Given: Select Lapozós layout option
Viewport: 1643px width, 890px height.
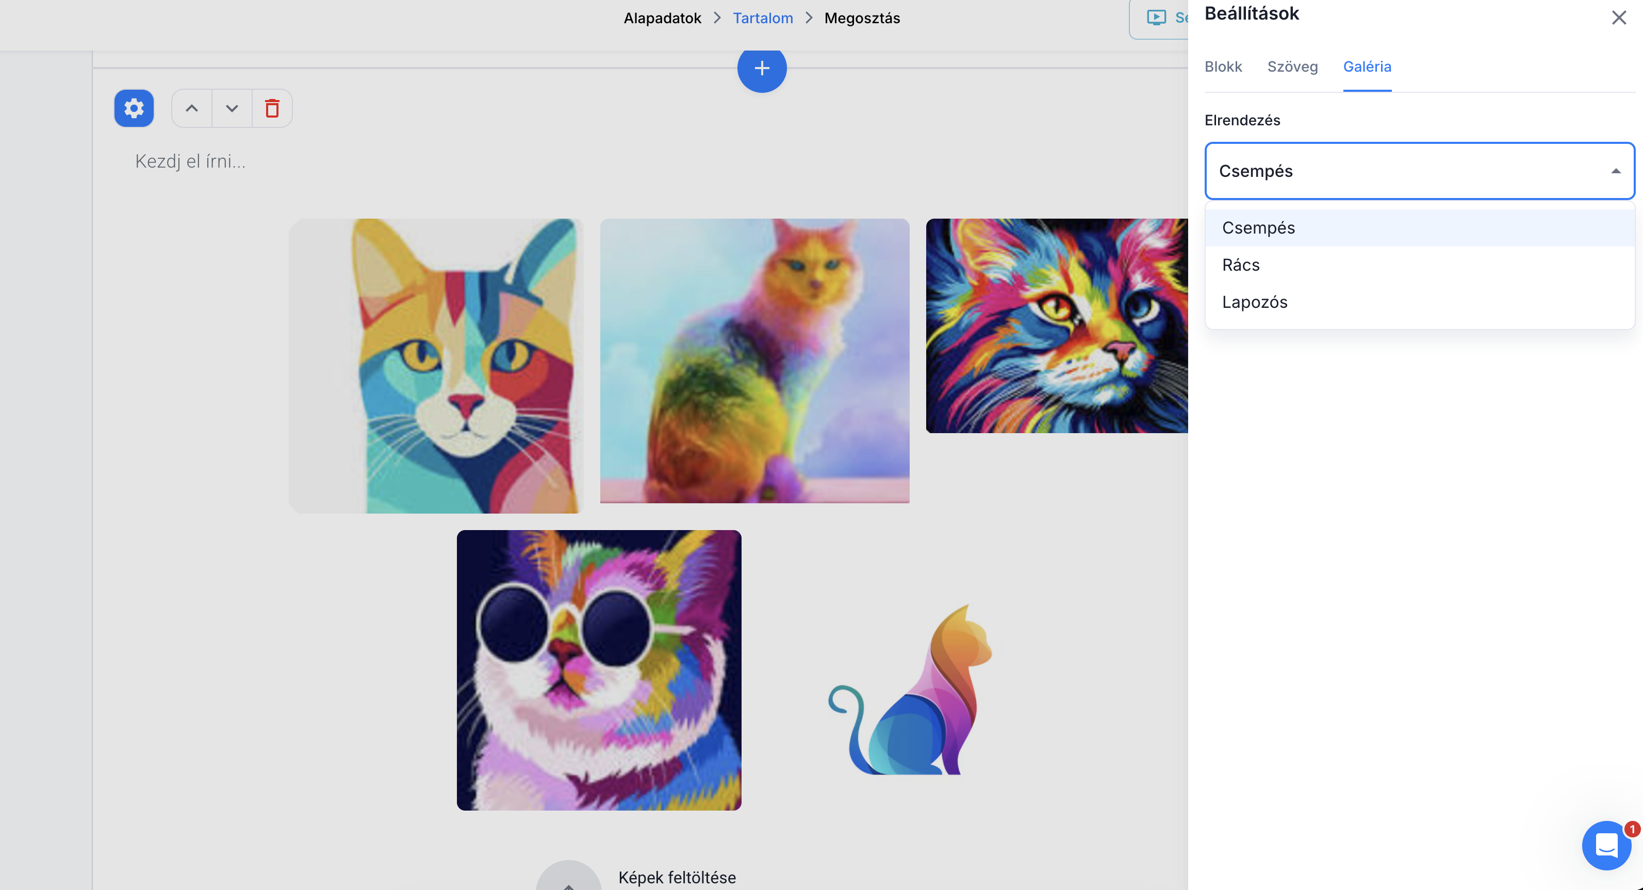Looking at the screenshot, I should coord(1255,302).
